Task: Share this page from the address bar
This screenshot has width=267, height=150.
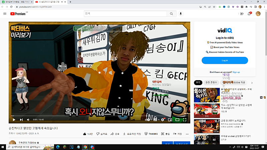Action: click(210, 7)
